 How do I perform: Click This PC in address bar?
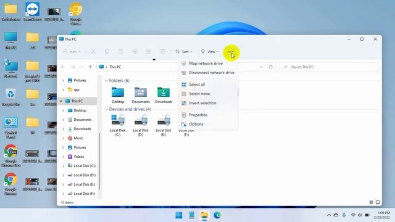[x=115, y=67]
